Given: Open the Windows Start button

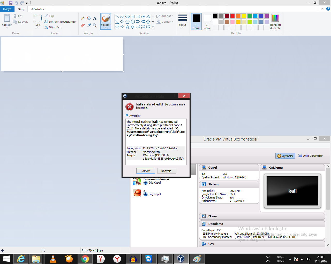Looking at the screenshot, I should (6, 259).
